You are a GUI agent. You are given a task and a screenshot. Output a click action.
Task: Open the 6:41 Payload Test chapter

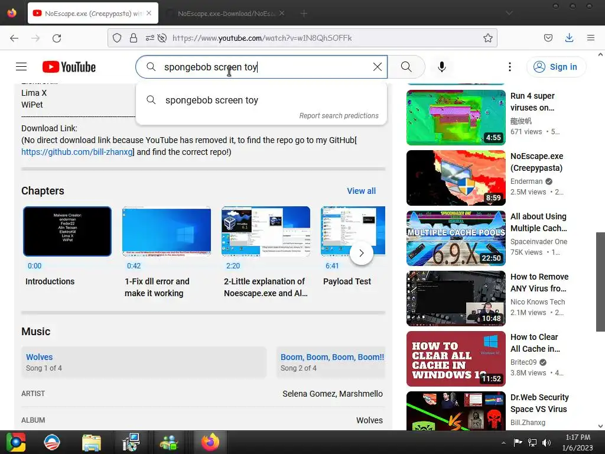point(353,231)
